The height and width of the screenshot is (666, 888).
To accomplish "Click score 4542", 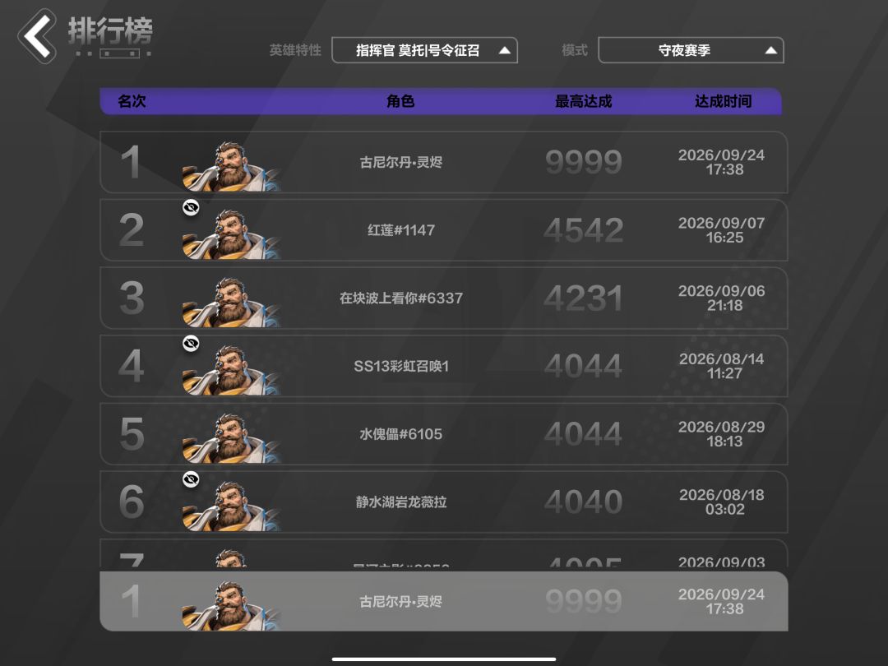I will (x=583, y=230).
